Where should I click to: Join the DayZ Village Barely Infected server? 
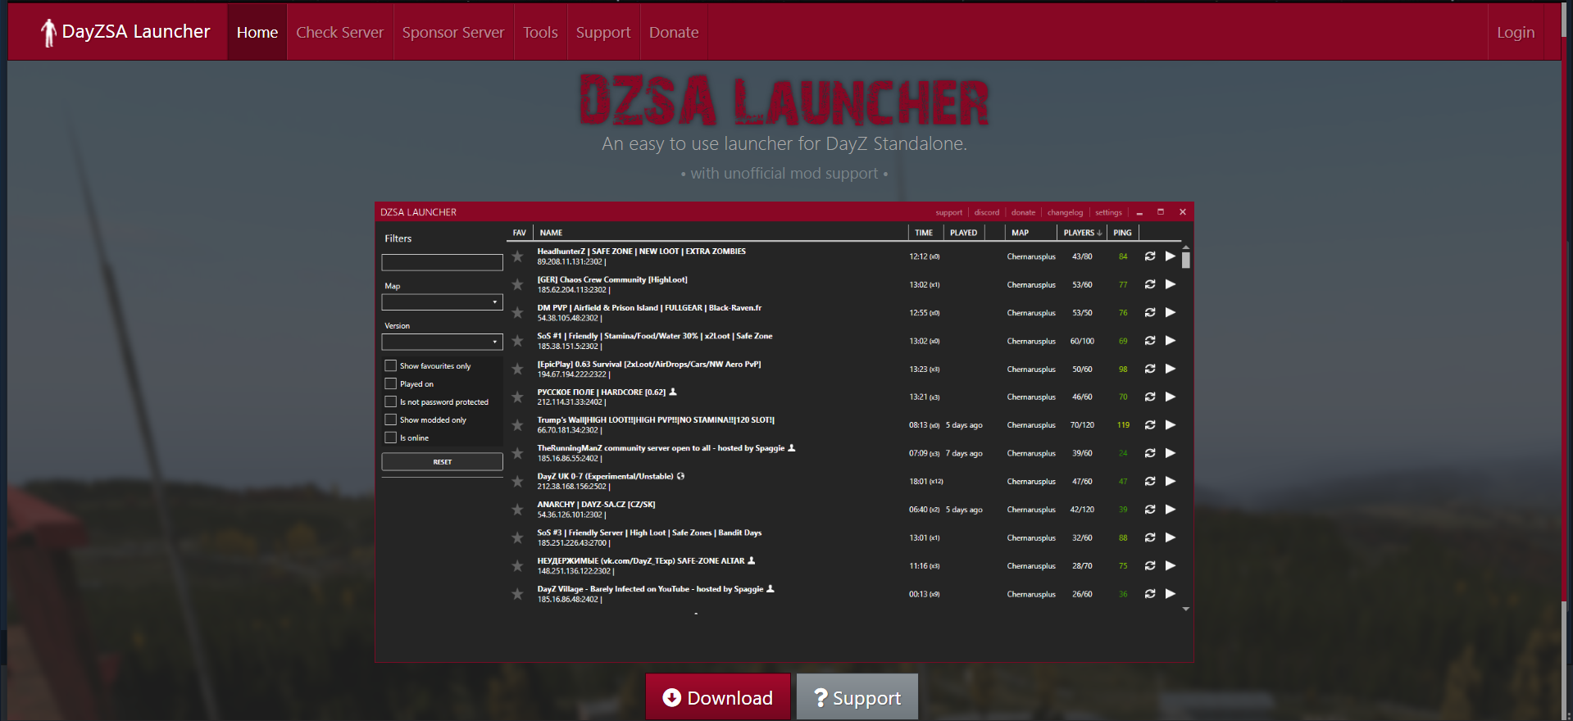point(1171,594)
